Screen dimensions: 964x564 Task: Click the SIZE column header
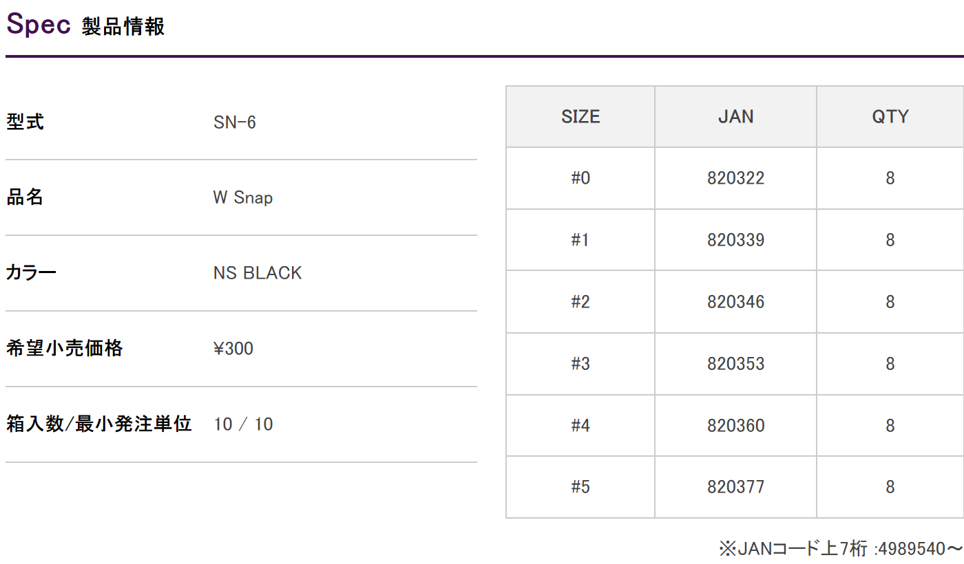(580, 116)
